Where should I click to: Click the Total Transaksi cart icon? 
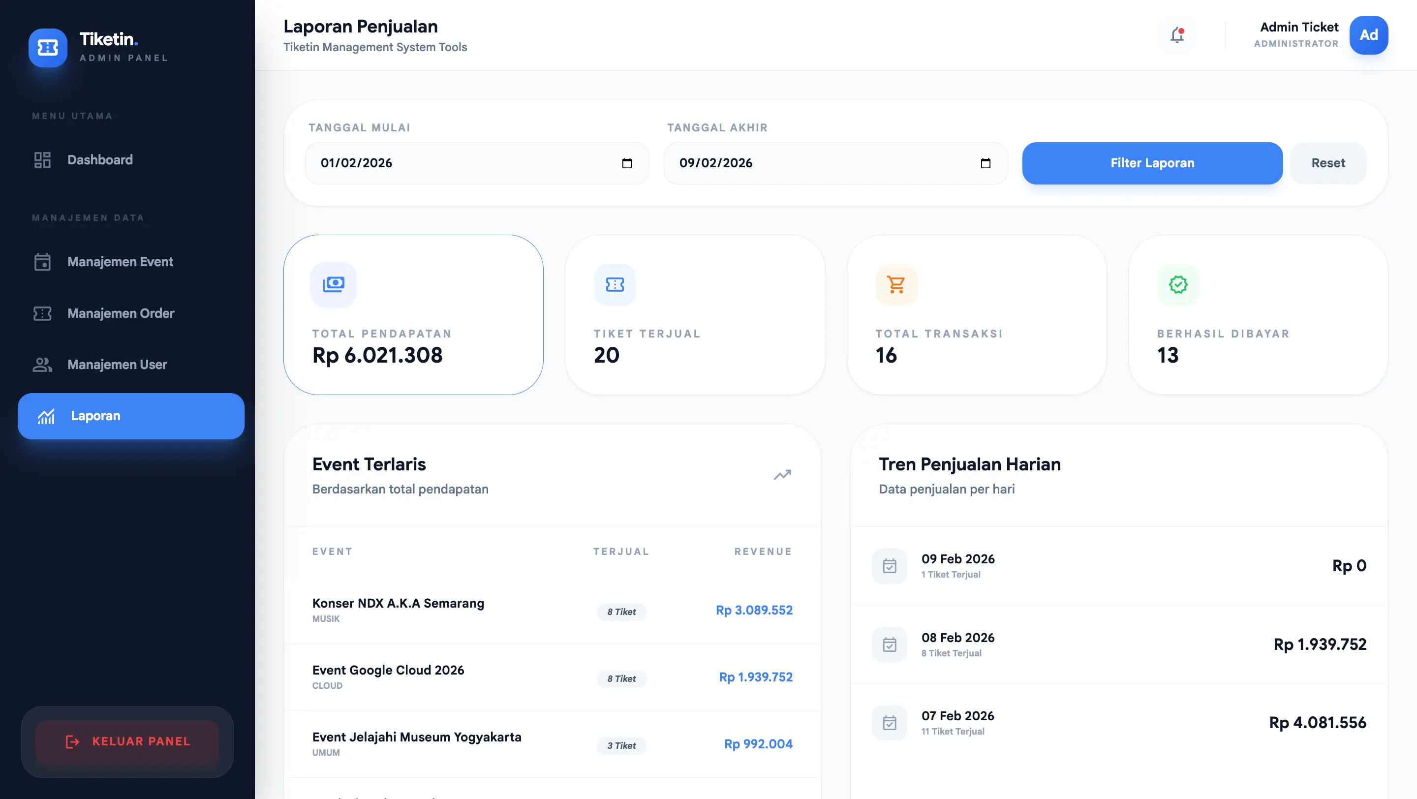coord(896,284)
